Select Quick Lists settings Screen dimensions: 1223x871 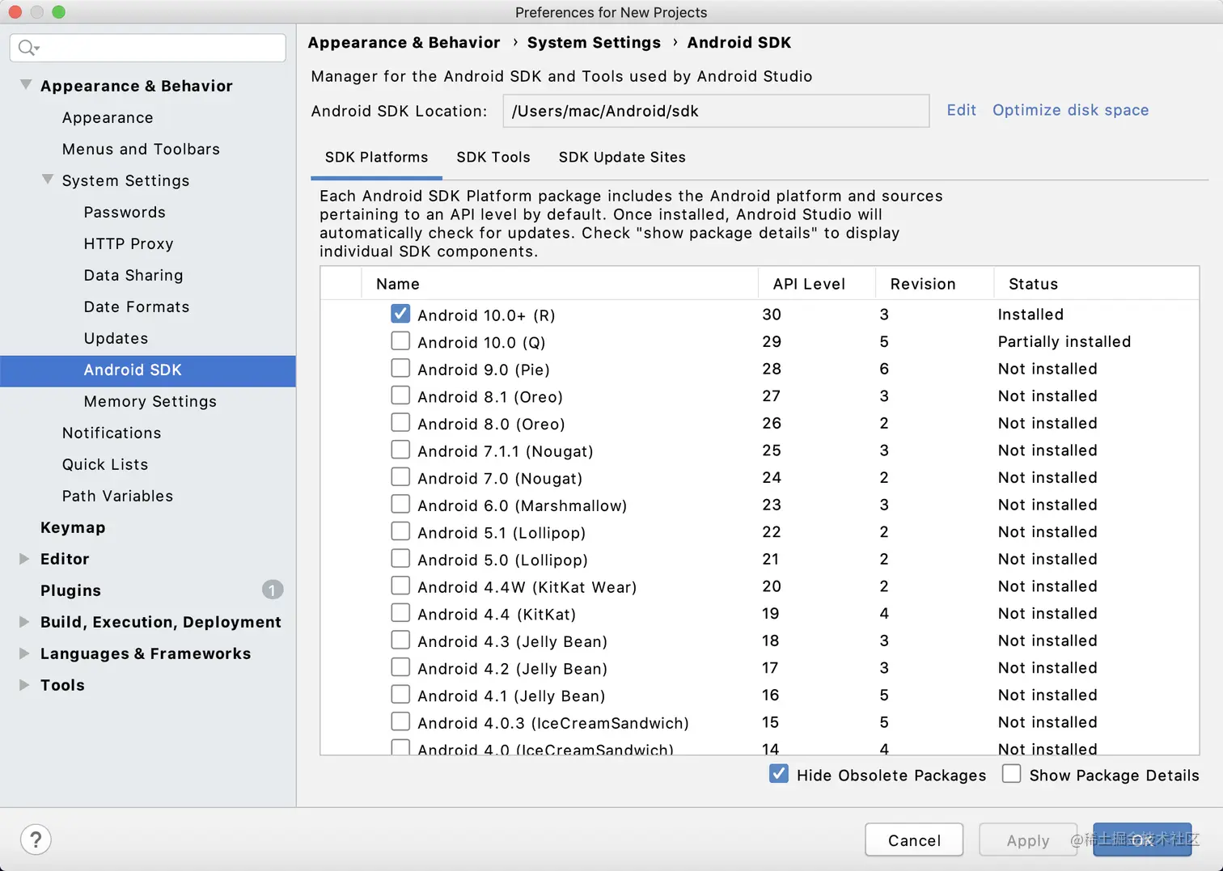105,464
